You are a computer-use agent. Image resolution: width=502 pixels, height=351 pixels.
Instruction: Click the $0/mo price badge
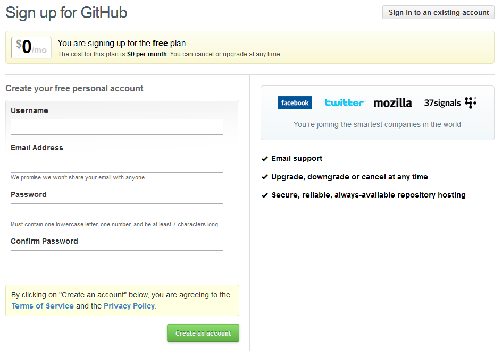[31, 48]
